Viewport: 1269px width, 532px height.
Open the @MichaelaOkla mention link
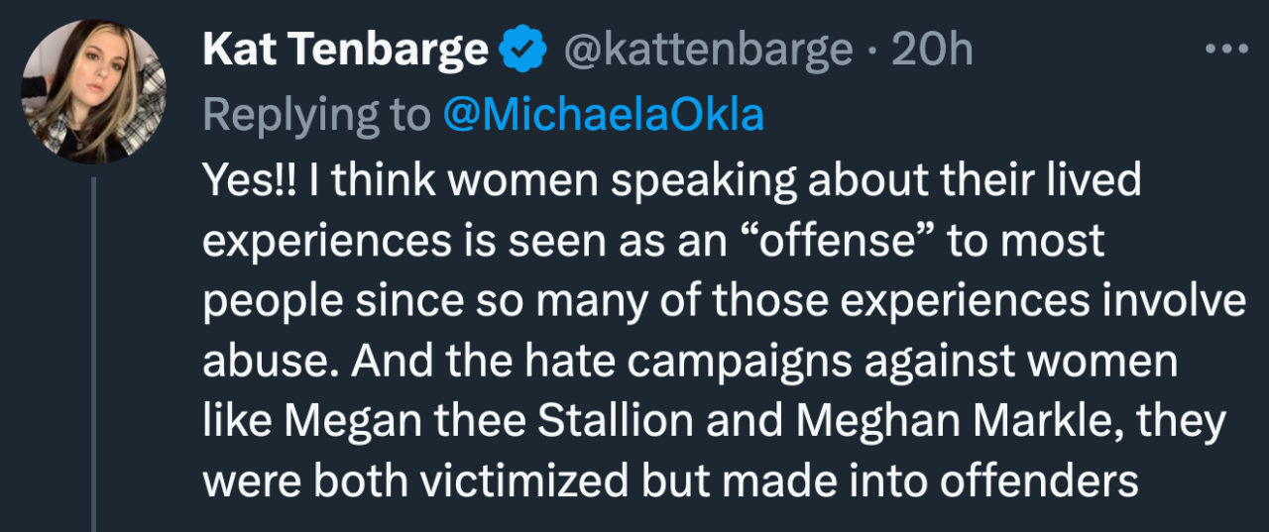pyautogui.click(x=603, y=115)
